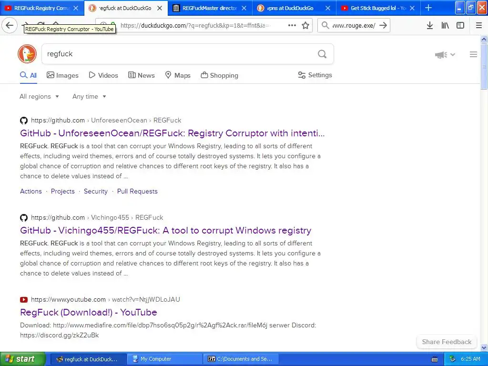This screenshot has width=488, height=366.
Task: Expand the chevron beside the megaphone
Action: [x=453, y=55]
